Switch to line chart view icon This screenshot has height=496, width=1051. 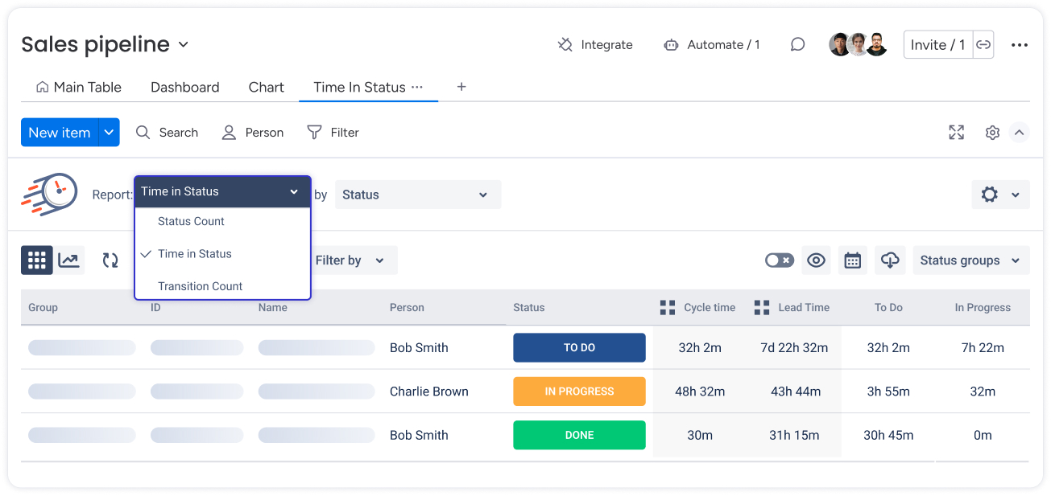coord(69,260)
